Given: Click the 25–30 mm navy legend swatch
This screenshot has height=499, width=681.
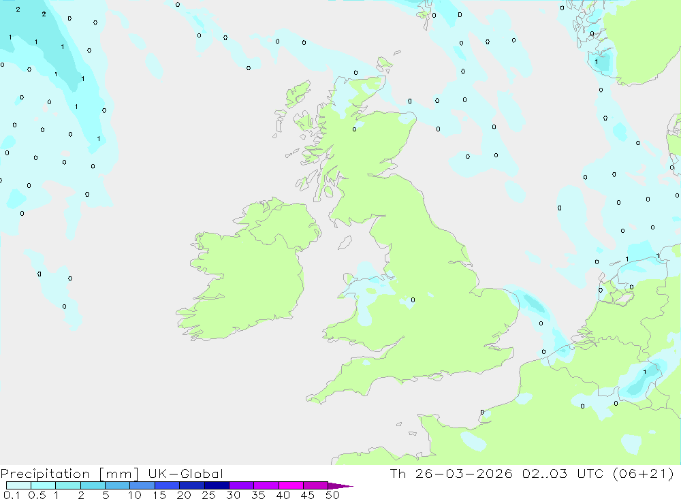Looking at the screenshot, I should pyautogui.click(x=217, y=485).
